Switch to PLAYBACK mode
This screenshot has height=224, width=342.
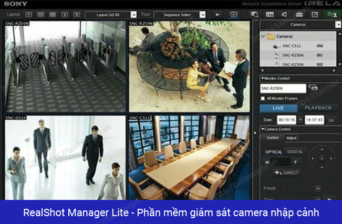click(318, 108)
